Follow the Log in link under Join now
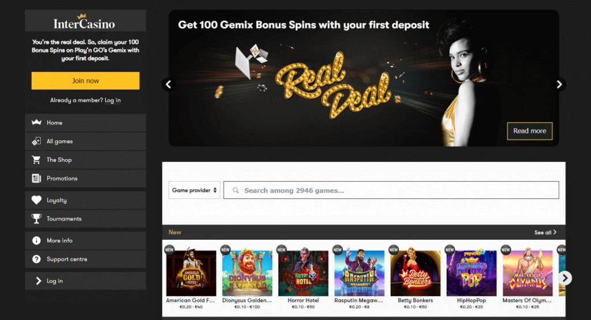 (113, 100)
